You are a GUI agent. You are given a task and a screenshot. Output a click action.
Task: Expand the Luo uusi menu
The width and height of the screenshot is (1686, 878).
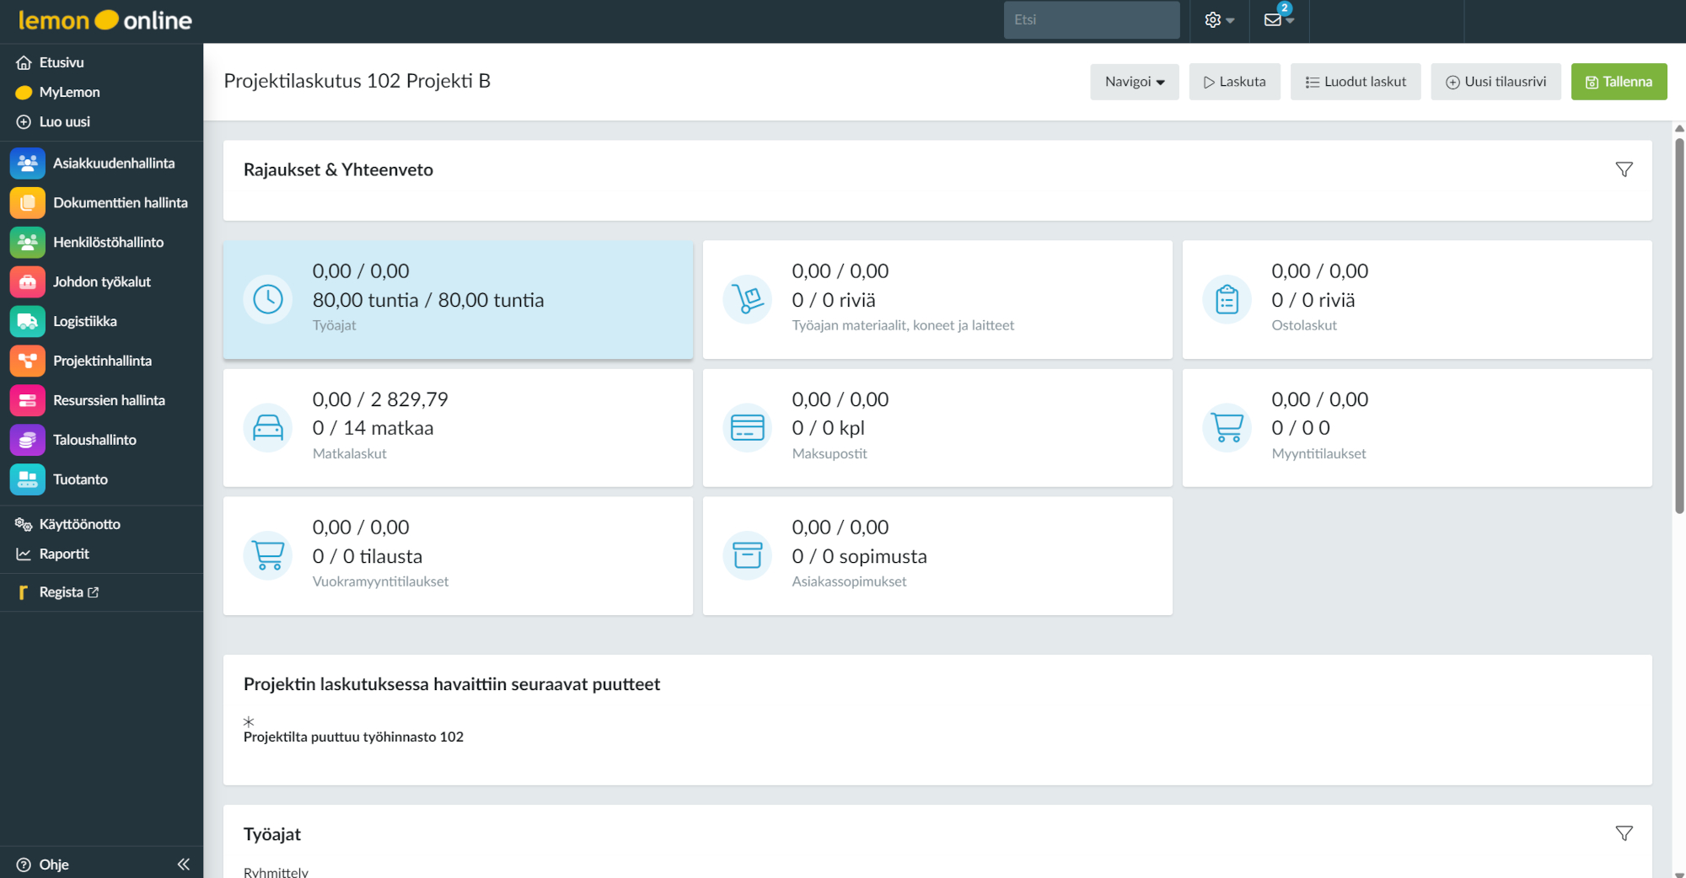click(64, 122)
